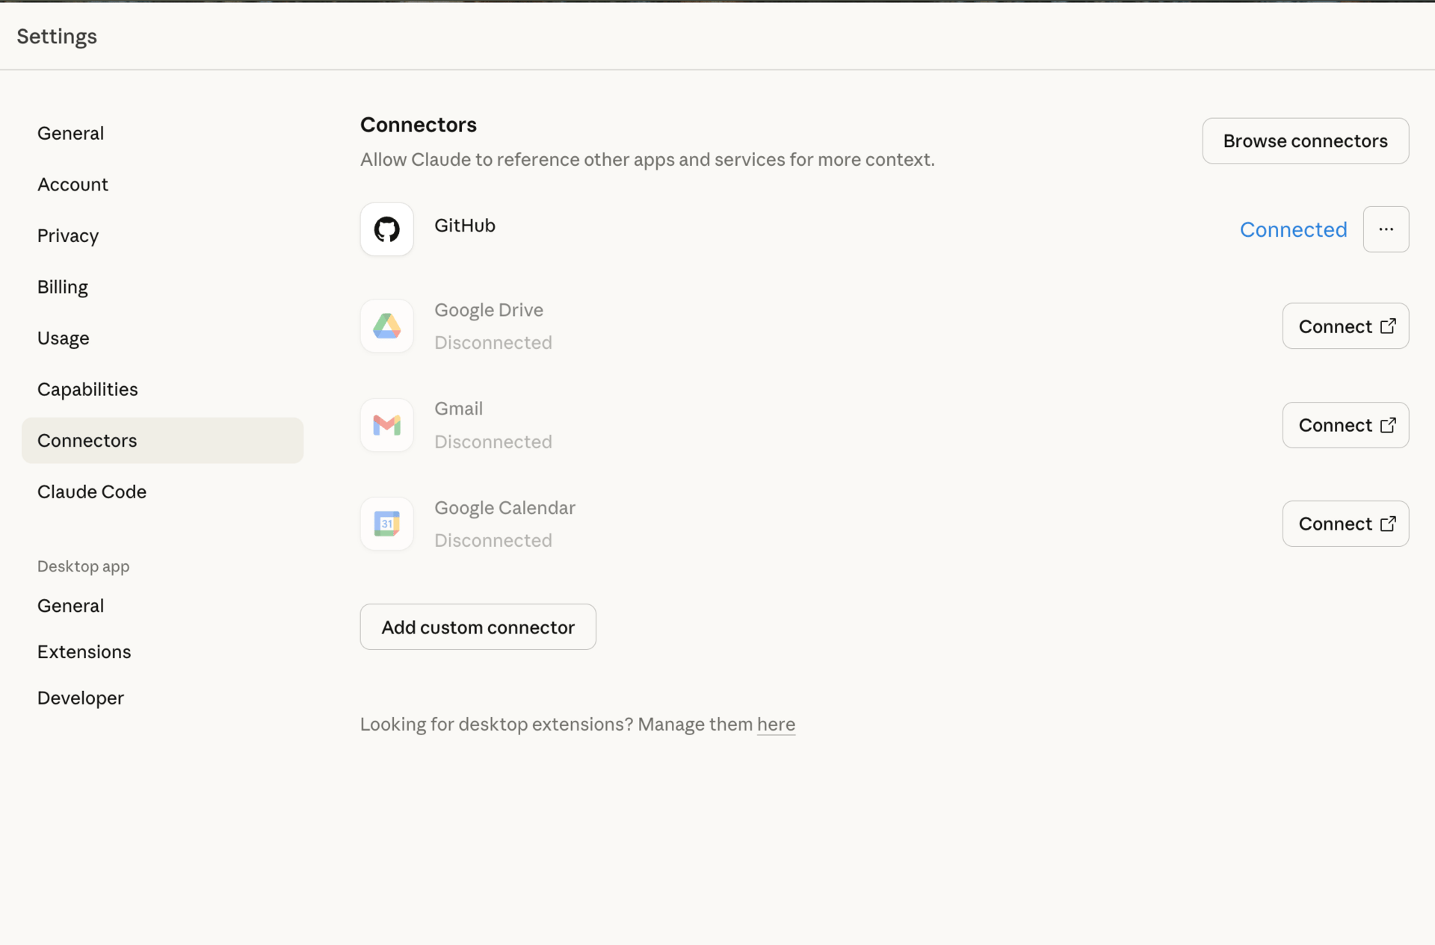Image resolution: width=1435 pixels, height=945 pixels.
Task: Follow the 'here' desktop extensions link
Action: [x=776, y=725]
